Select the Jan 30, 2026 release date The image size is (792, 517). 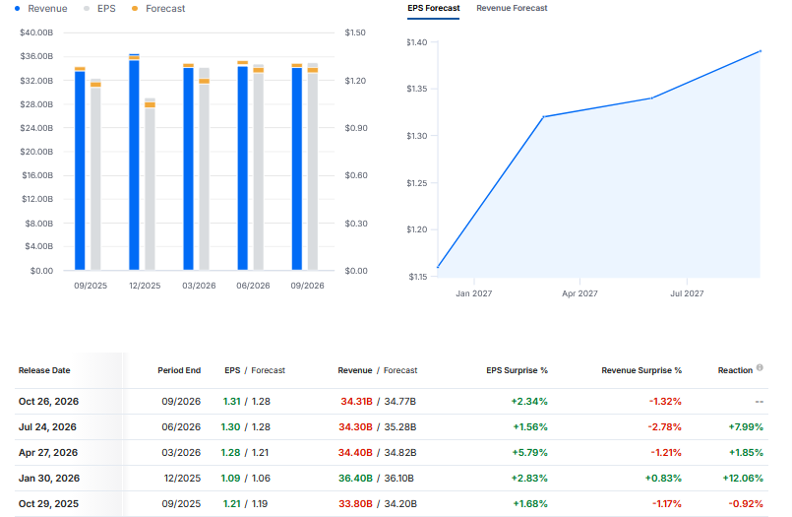click(49, 478)
